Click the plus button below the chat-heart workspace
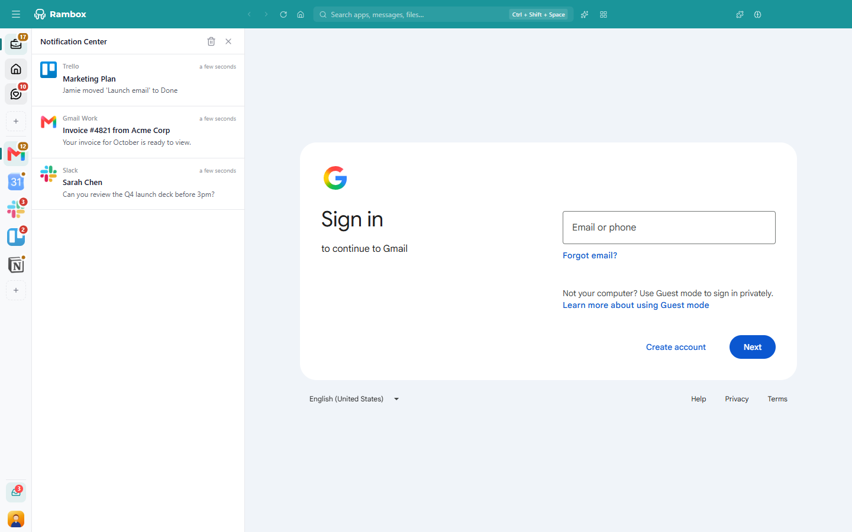852x532 pixels. [x=16, y=121]
